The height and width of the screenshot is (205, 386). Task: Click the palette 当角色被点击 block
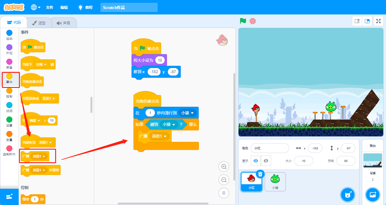pos(32,81)
